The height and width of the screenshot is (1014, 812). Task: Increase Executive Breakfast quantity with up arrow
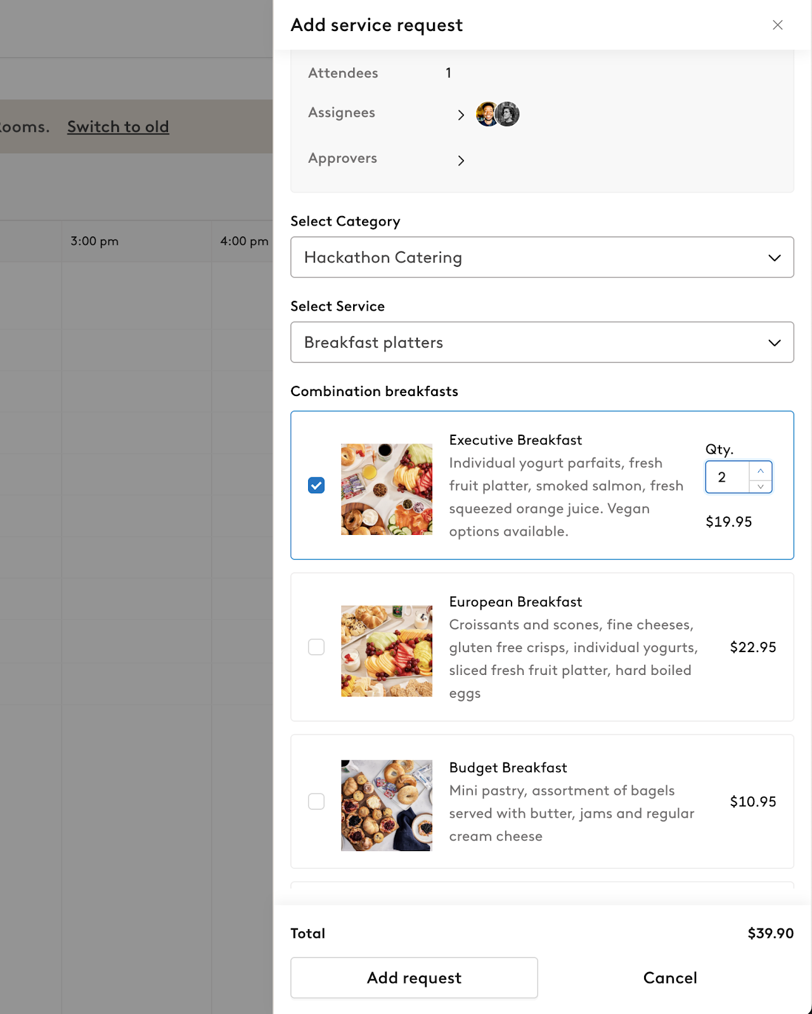pyautogui.click(x=760, y=470)
